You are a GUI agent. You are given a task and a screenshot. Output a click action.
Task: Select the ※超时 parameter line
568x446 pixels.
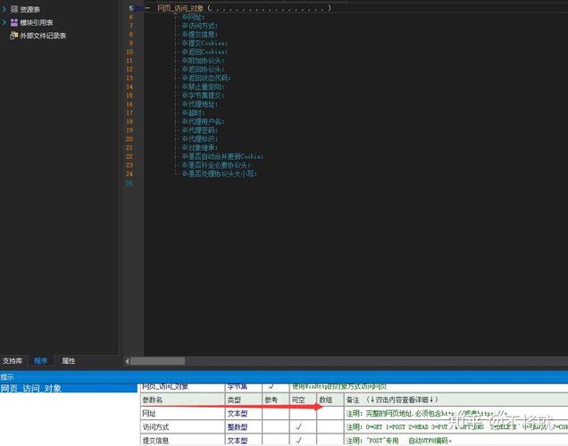pos(193,113)
